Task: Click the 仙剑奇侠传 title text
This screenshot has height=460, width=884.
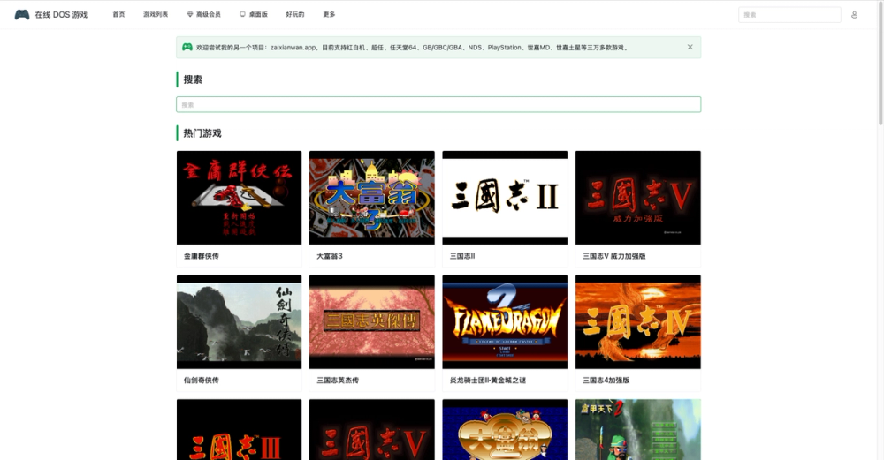Action: [x=202, y=381]
